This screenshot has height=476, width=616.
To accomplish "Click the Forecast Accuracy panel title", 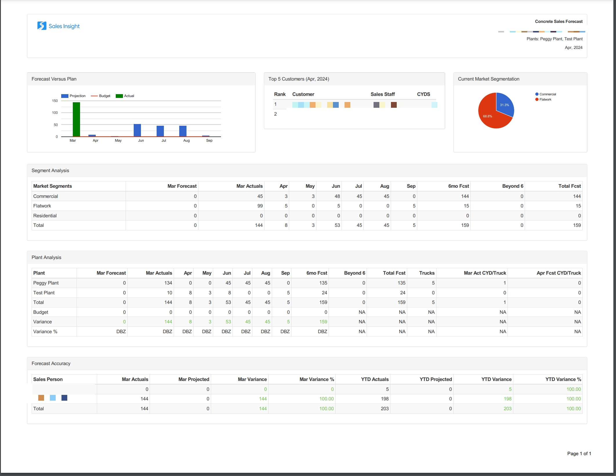I will tap(51, 363).
